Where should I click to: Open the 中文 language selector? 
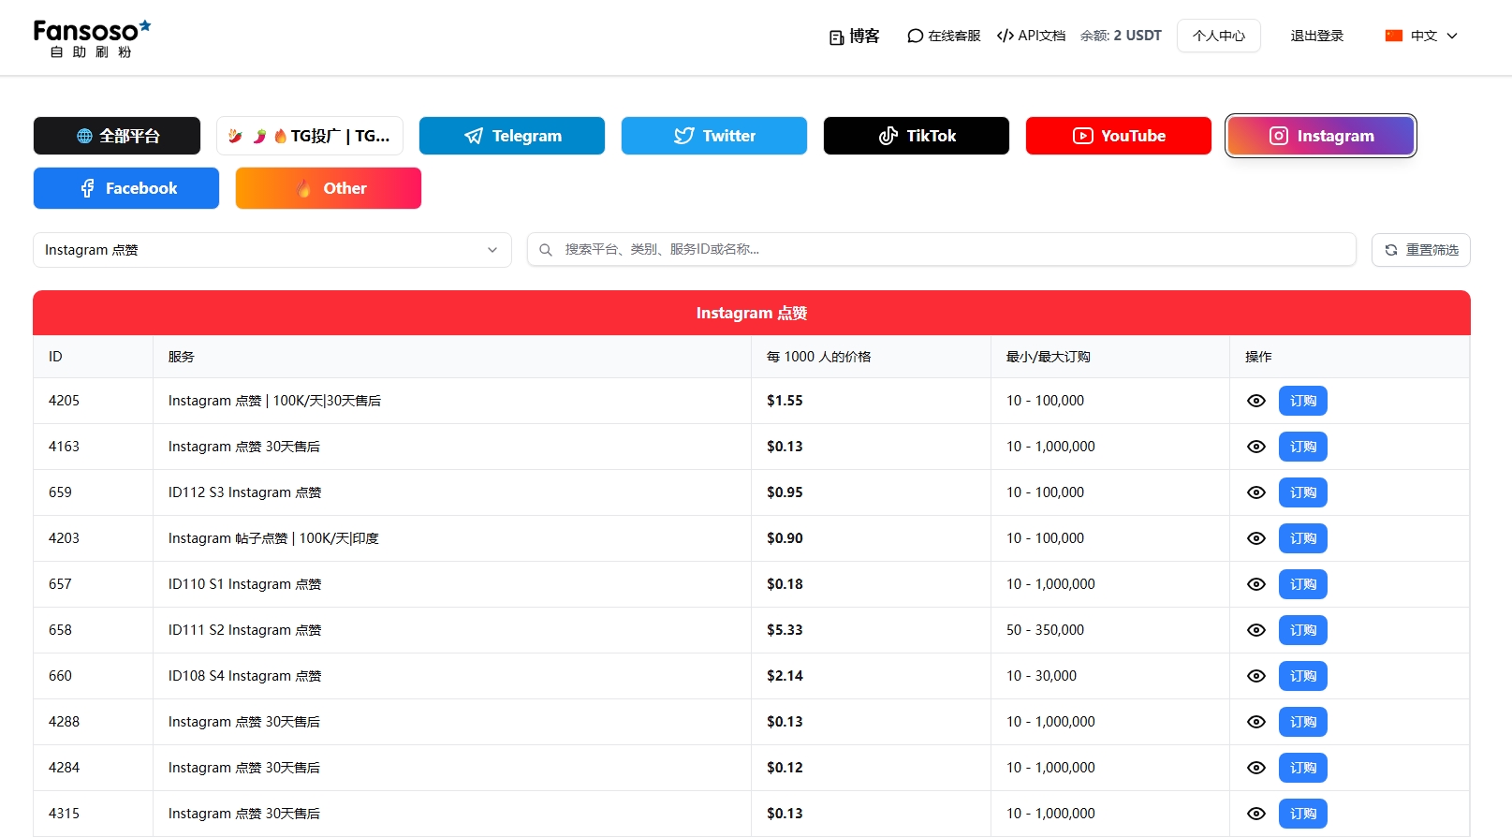(x=1421, y=36)
